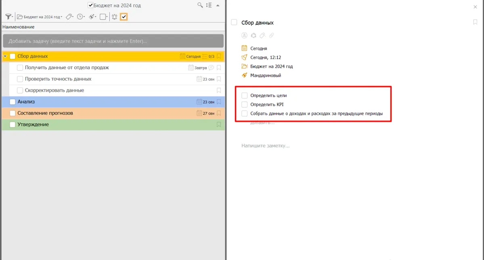
Task: Click the bookmark flag on the Анализ row
Action: (x=219, y=102)
